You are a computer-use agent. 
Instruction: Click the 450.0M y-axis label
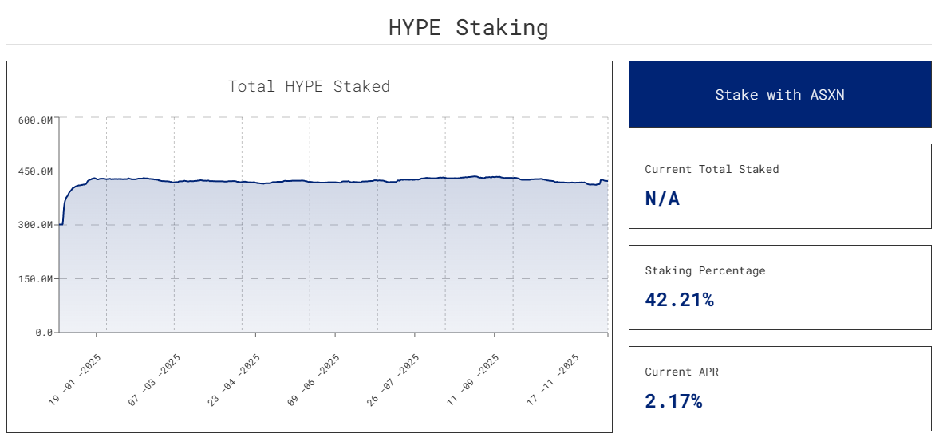tap(35, 171)
